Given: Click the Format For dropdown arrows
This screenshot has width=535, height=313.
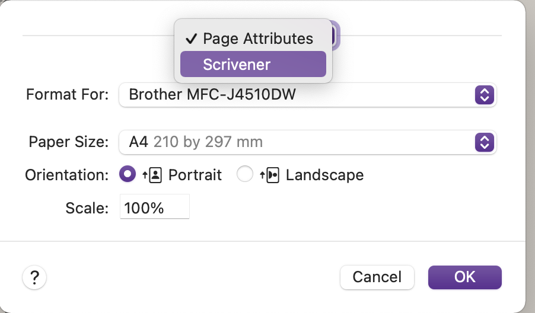Looking at the screenshot, I should [485, 95].
